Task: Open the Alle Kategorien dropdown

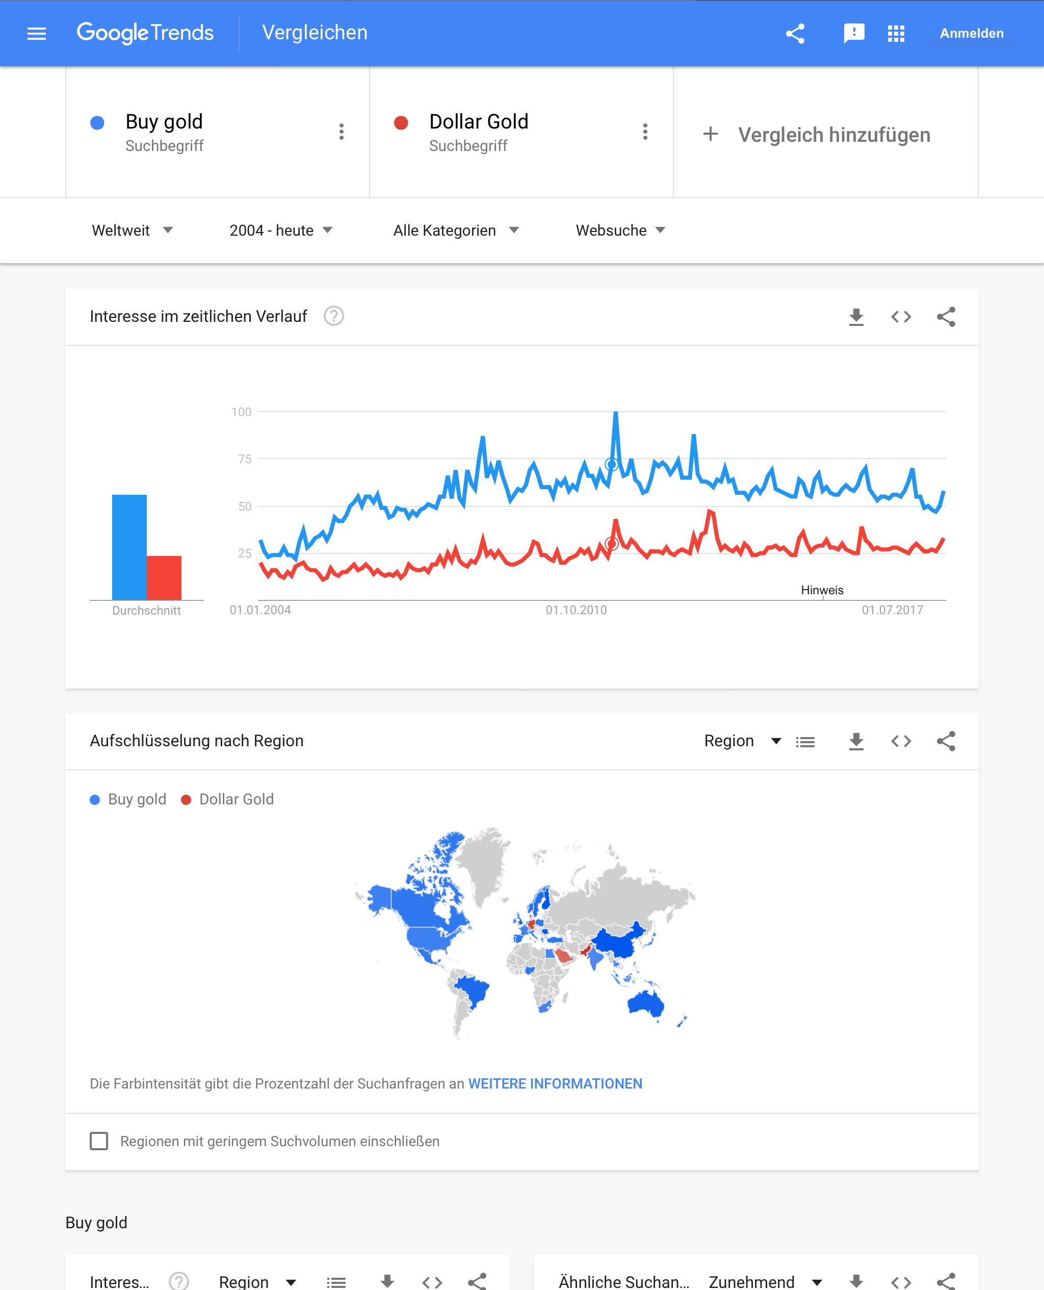Action: coord(456,231)
